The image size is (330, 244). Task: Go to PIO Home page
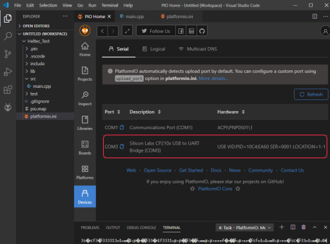click(85, 50)
